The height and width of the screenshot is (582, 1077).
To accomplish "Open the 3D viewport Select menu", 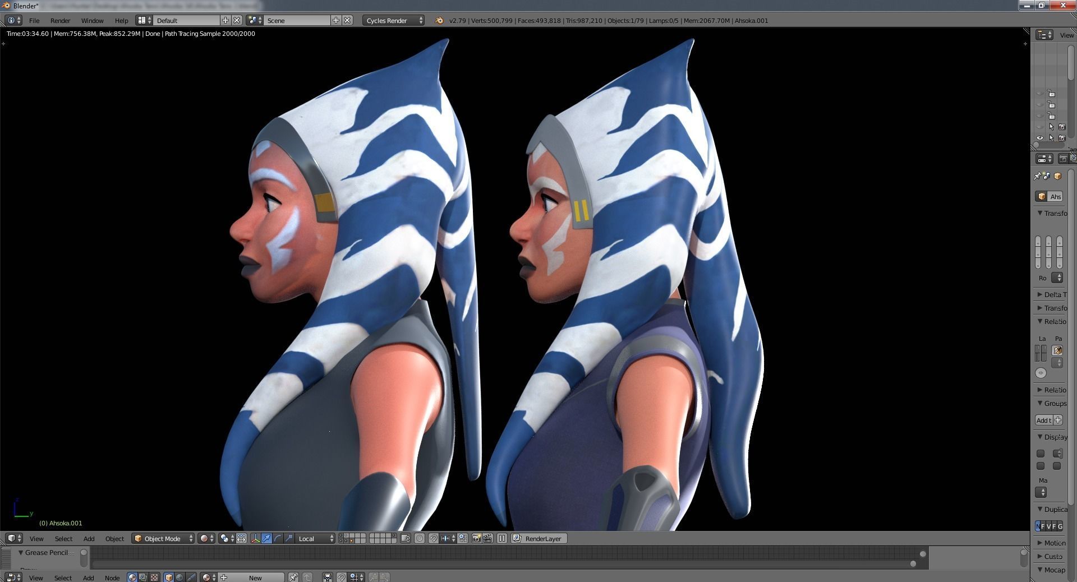I will click(63, 539).
